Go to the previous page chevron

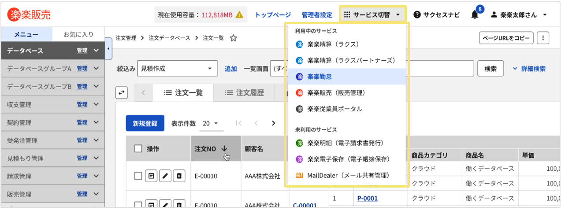coord(256,123)
